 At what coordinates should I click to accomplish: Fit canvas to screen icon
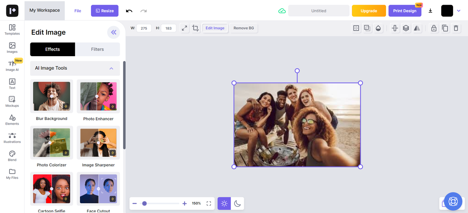click(209, 204)
